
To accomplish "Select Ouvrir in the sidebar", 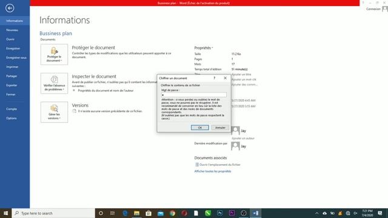I will pos(10,39).
